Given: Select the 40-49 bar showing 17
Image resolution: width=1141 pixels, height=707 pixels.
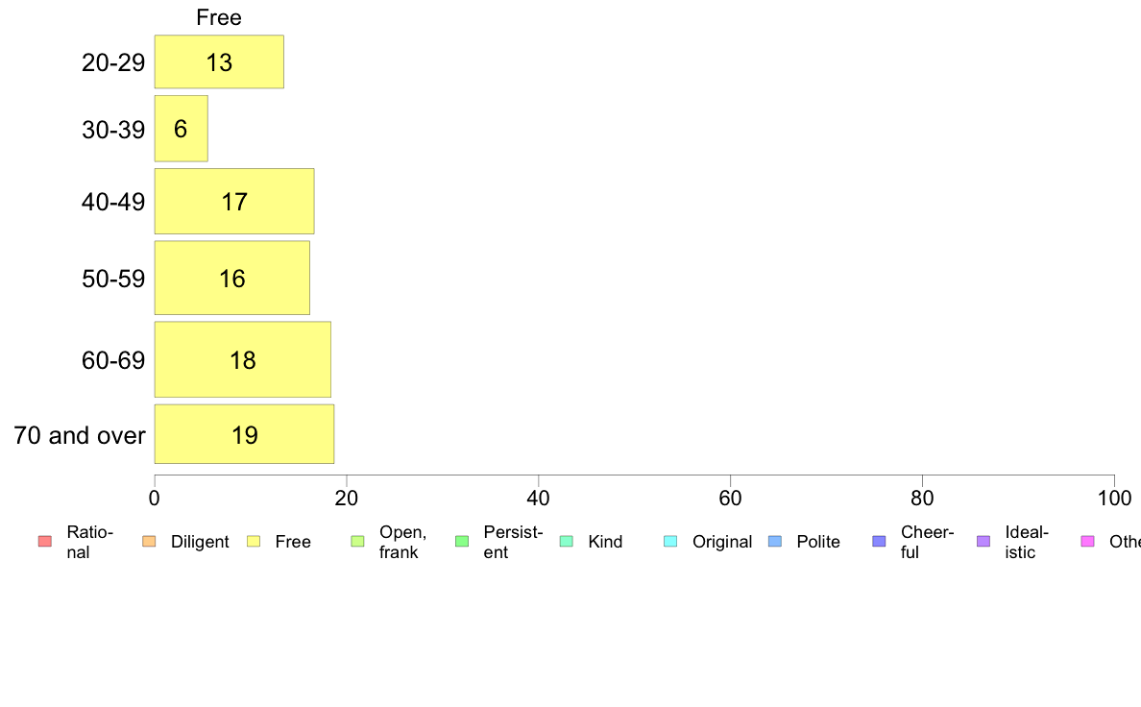Looking at the screenshot, I should (x=234, y=202).
